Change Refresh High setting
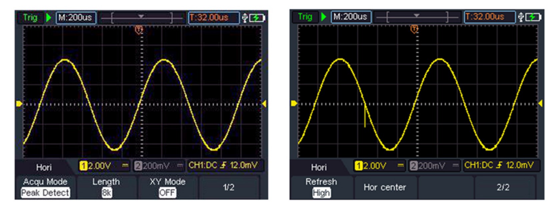553x206 pixels. click(x=321, y=187)
